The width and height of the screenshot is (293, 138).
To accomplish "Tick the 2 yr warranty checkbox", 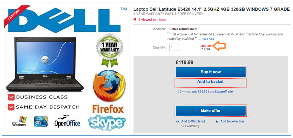I will pyautogui.click(x=177, y=92).
